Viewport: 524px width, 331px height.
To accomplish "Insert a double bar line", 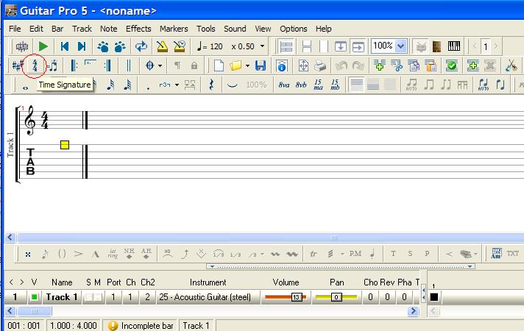I will [129, 65].
